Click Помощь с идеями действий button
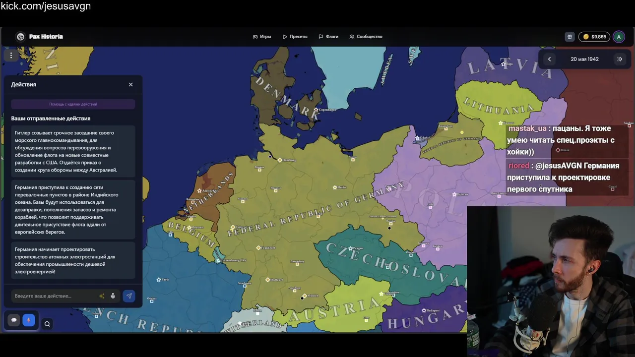Viewport: 635px width, 357px height. click(x=73, y=104)
